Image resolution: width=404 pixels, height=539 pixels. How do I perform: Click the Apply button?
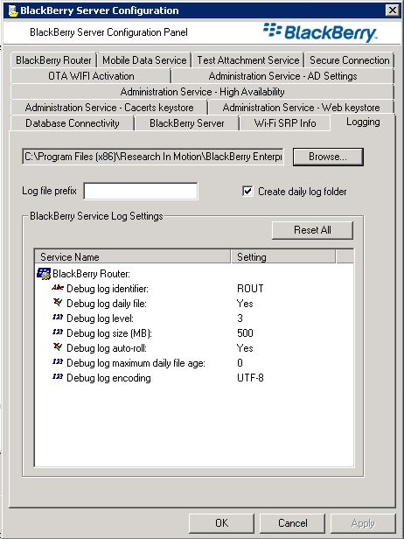point(363,523)
